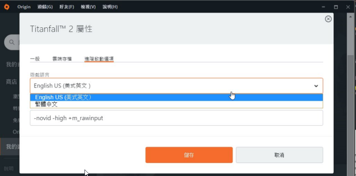Select the 進階啟動選項 tab
The height and width of the screenshot is (176, 356).
pyautogui.click(x=99, y=59)
